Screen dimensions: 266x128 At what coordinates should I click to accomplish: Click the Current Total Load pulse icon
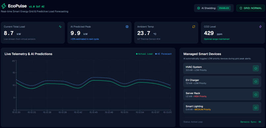click(60, 27)
